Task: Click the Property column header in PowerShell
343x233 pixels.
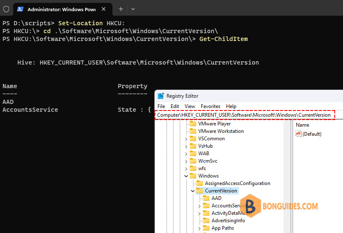Action: (x=132, y=86)
